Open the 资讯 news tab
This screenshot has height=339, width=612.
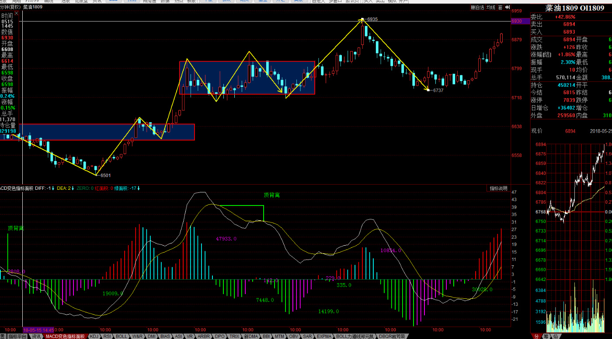[x=36, y=336]
